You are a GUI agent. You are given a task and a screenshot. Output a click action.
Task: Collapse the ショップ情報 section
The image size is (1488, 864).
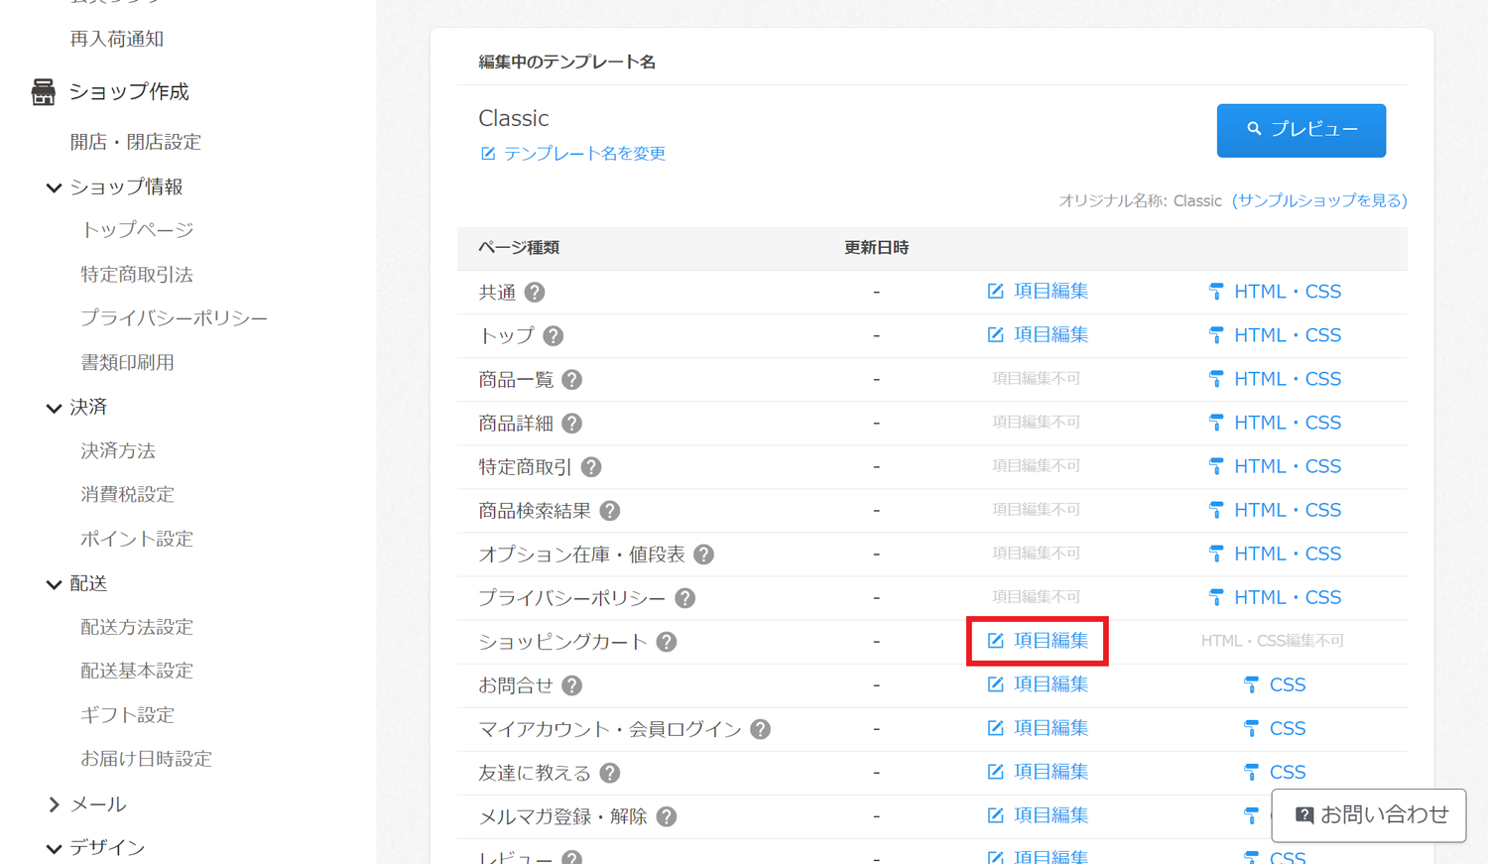tap(54, 187)
